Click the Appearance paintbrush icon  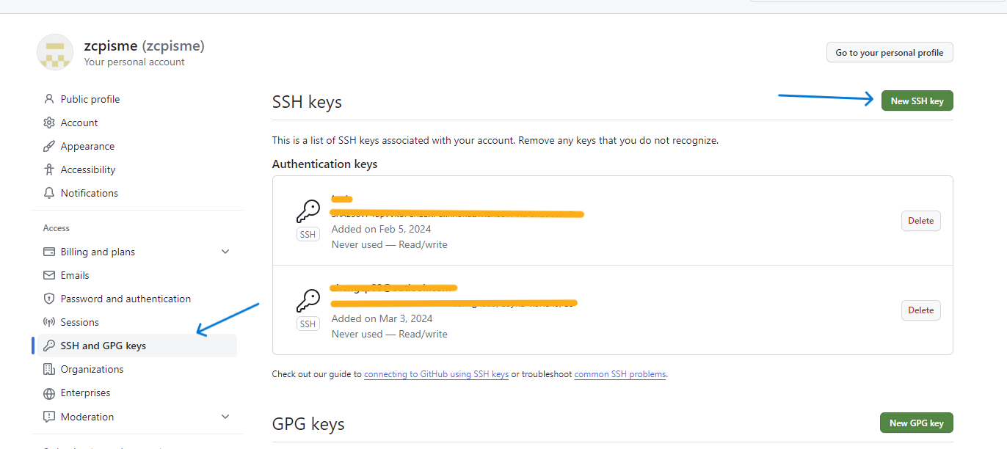tap(49, 146)
